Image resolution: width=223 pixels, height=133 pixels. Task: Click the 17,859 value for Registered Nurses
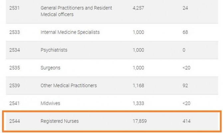point(140,121)
